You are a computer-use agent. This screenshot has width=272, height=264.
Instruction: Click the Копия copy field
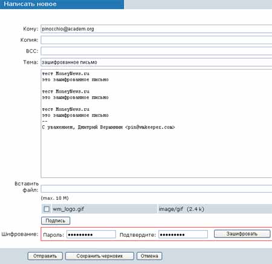[x=157, y=40]
